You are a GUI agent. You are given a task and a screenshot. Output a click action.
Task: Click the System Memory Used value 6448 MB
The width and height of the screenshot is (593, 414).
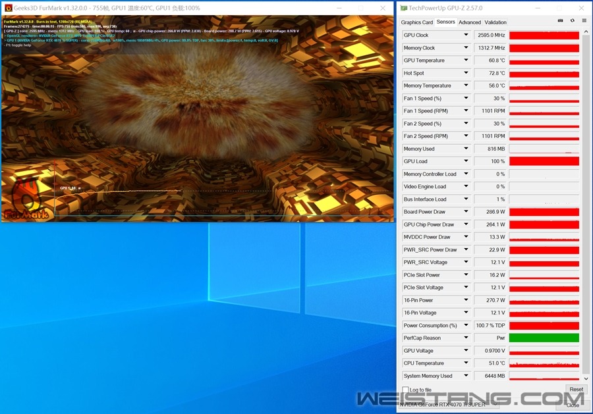coord(490,376)
